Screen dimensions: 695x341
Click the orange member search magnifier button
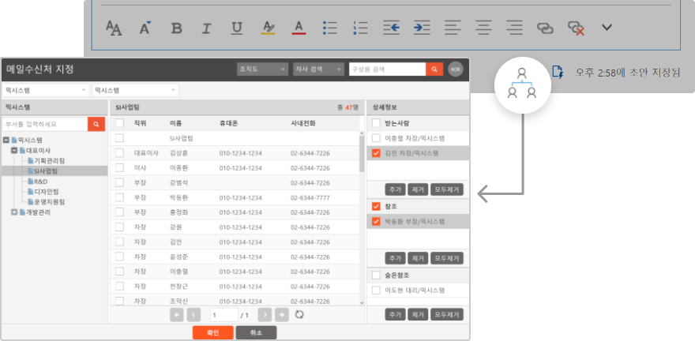point(434,69)
